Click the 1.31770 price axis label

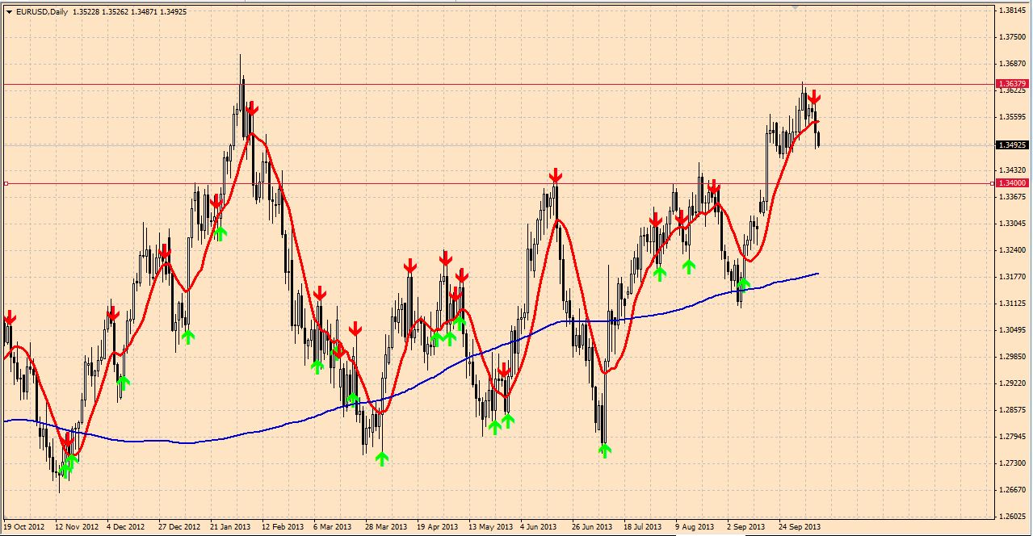pyautogui.click(x=1011, y=277)
